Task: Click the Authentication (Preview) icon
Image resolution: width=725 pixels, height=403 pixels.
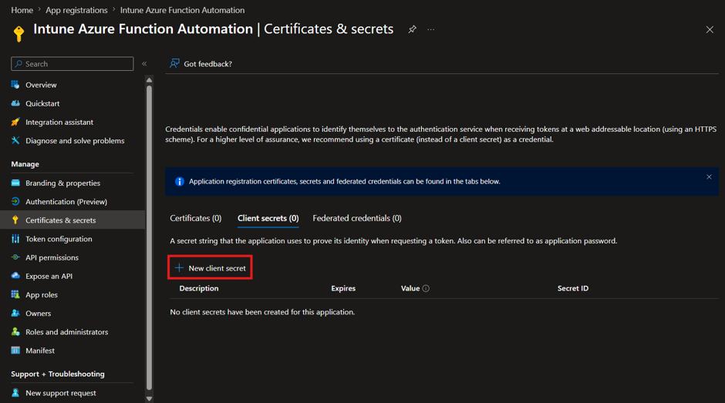Action: click(x=15, y=202)
